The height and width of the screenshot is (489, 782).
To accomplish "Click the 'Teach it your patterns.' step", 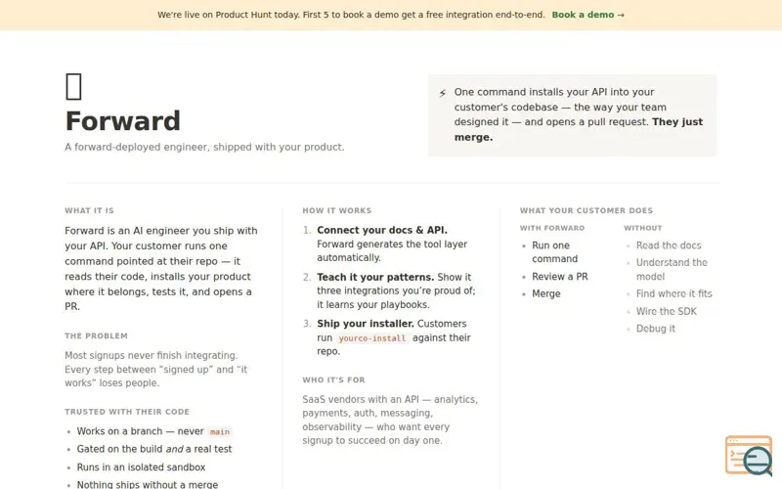I will (375, 277).
